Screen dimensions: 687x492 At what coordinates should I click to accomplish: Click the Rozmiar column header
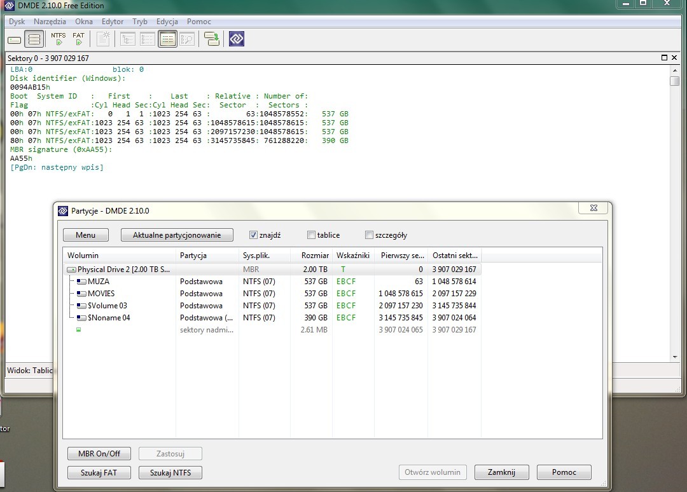pos(312,255)
